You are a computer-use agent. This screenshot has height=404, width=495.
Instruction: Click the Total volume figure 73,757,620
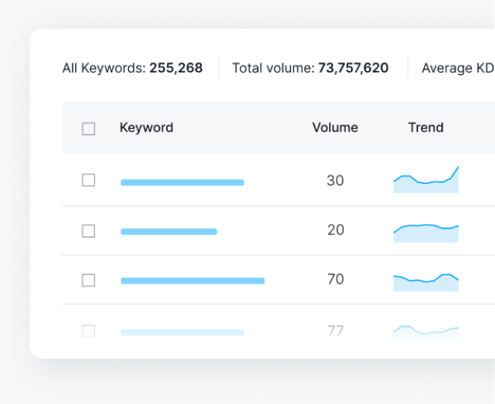pos(353,68)
